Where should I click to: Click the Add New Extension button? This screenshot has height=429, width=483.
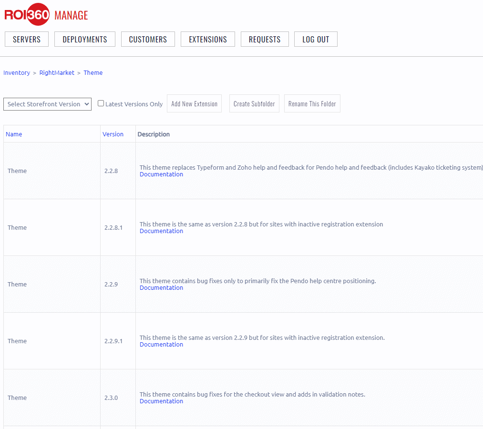194,103
